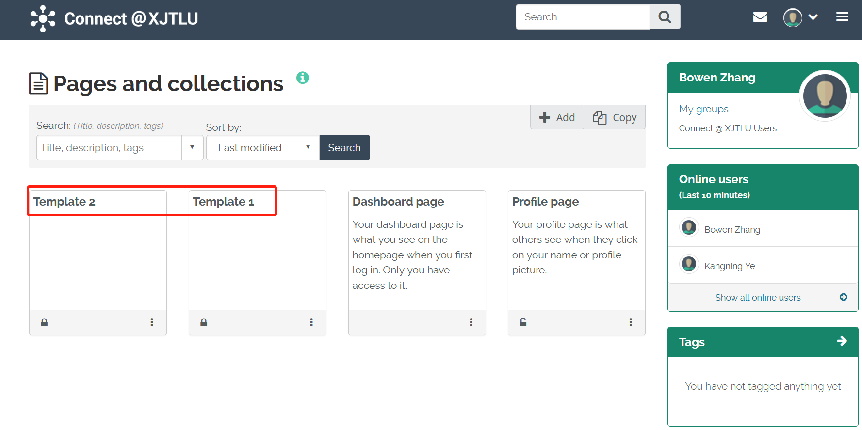Open the three-dot menu on Template 1
The image size is (862, 430).
click(311, 322)
